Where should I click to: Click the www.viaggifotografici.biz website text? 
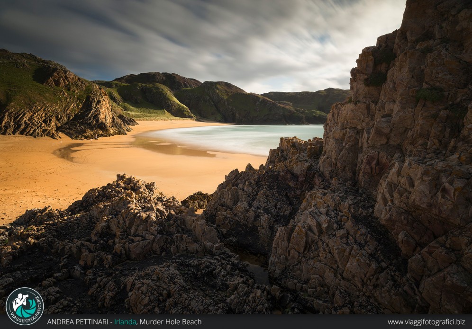[x=426, y=322]
